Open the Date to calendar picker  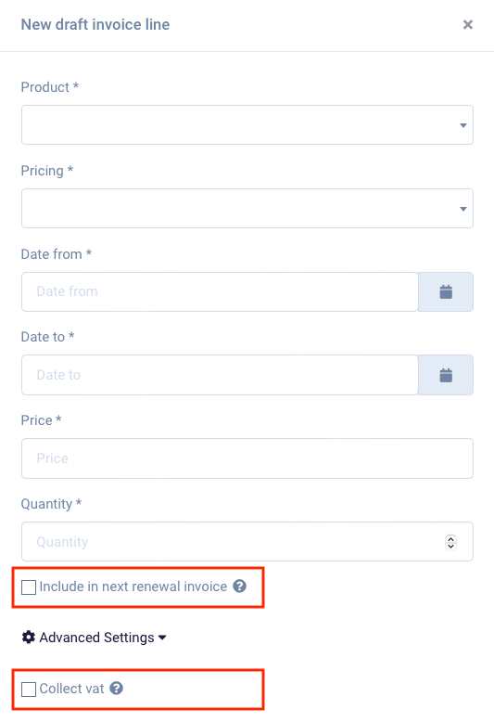(445, 375)
